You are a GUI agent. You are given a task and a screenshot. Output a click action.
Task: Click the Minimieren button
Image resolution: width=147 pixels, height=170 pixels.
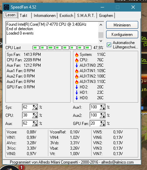(122, 25)
